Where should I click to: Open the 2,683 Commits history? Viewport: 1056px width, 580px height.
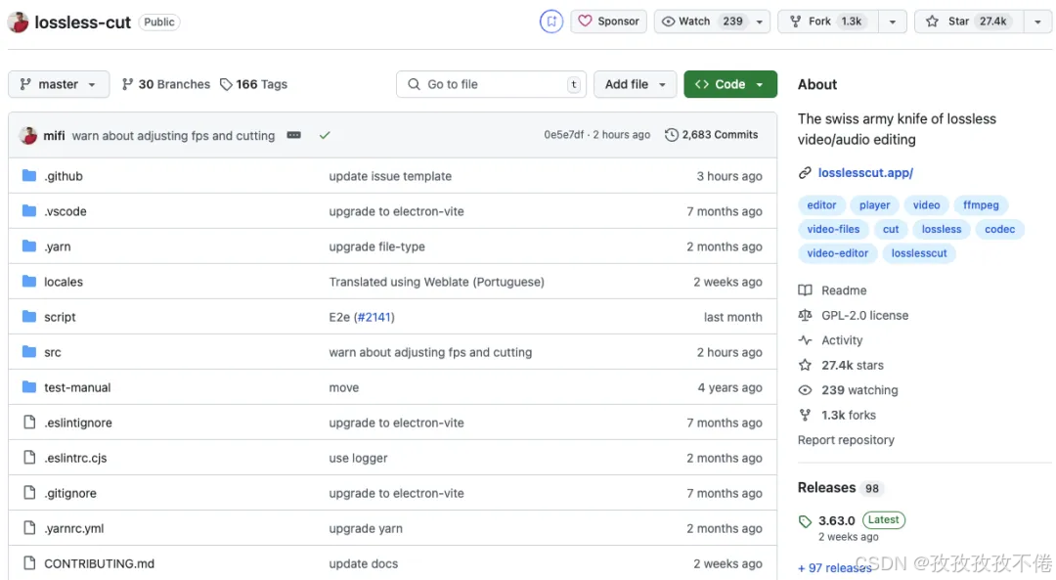tap(711, 135)
